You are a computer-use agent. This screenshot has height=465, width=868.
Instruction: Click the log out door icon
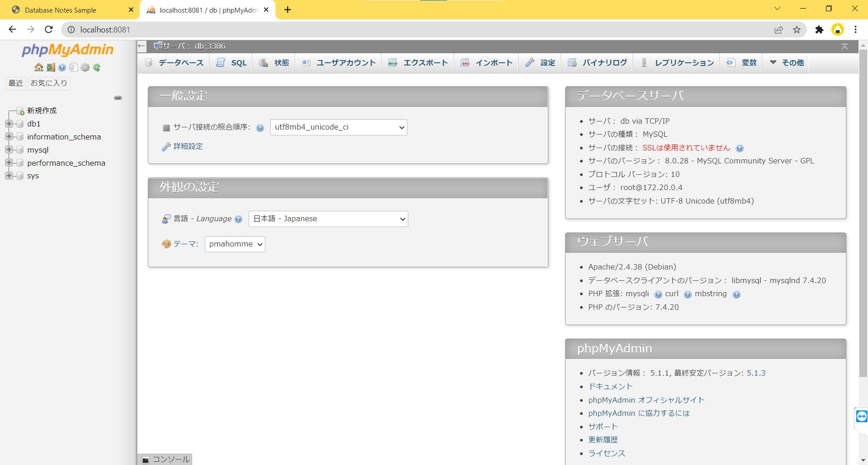pyautogui.click(x=51, y=67)
